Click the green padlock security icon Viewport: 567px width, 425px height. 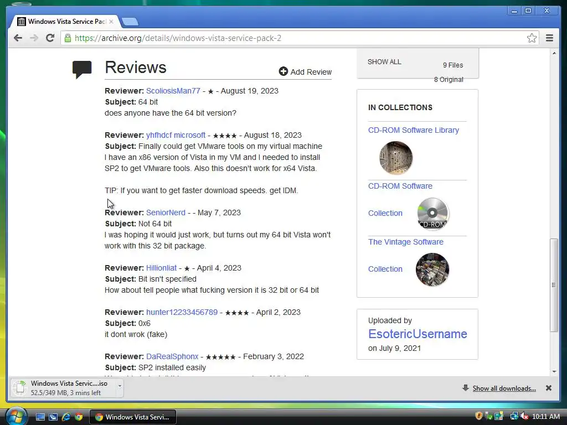[x=68, y=38]
